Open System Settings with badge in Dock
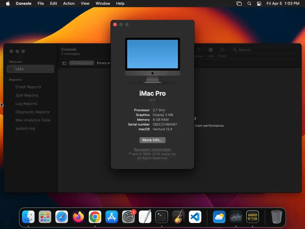Image resolution: width=305 pixels, height=229 pixels. click(128, 217)
